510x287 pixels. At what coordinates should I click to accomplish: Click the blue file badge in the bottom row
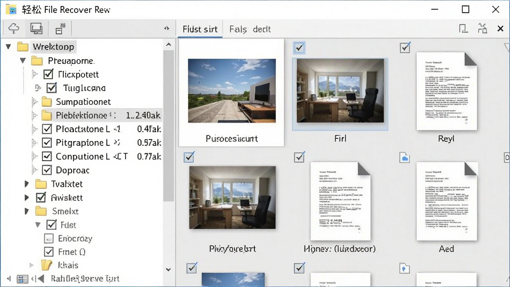(x=404, y=269)
